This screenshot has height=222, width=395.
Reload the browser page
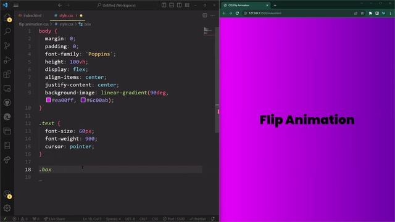click(x=237, y=13)
